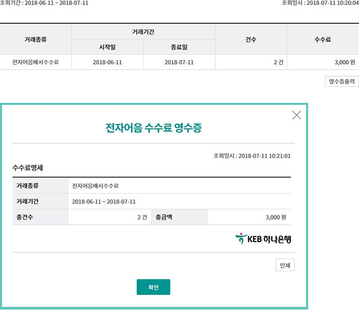Select the 수수료 column header
Viewport: 359px width, 310px height.
coord(323,39)
